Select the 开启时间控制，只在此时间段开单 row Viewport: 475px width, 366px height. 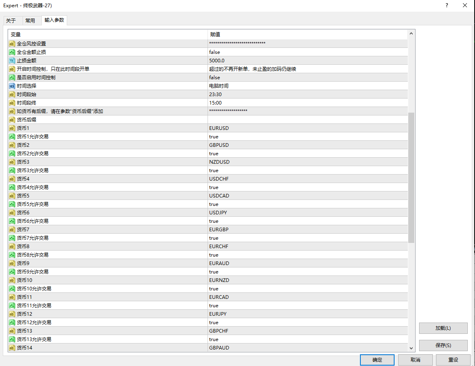[208, 69]
